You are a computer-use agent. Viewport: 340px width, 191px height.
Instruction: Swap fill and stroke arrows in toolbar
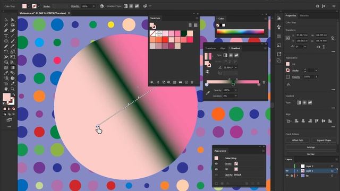(13, 94)
